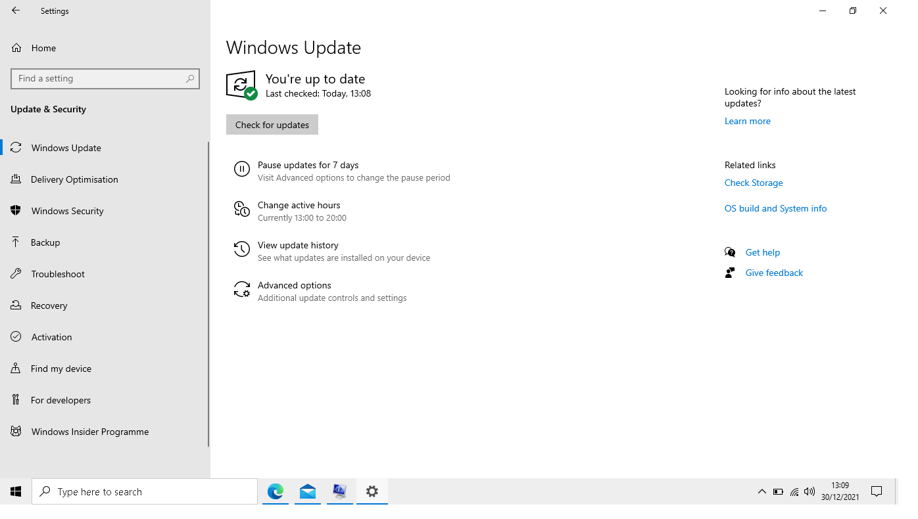Click the clock icon for Change active hours
918x519 pixels.
(242, 210)
